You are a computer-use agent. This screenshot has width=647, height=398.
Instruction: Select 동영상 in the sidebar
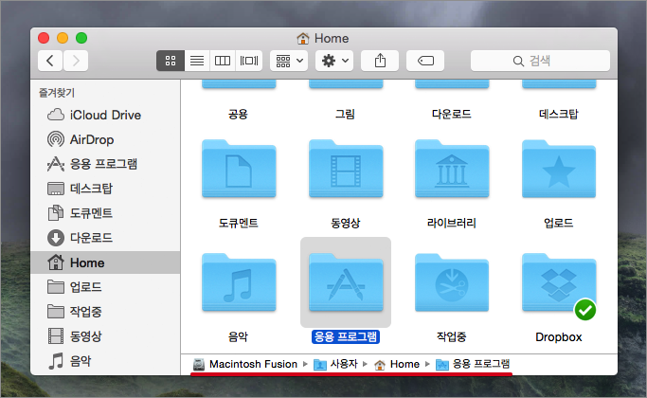(105, 336)
